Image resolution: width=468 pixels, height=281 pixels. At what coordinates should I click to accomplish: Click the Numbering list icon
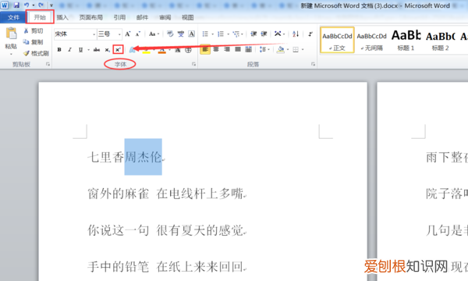click(221, 34)
